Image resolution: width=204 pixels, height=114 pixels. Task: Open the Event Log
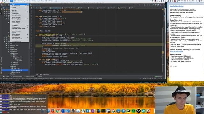point(159,77)
